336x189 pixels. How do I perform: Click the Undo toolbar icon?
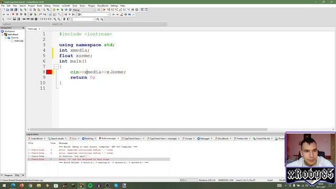[x=21, y=10]
